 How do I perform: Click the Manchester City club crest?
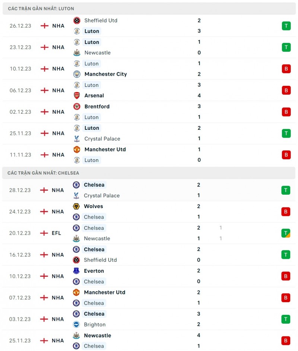click(77, 74)
